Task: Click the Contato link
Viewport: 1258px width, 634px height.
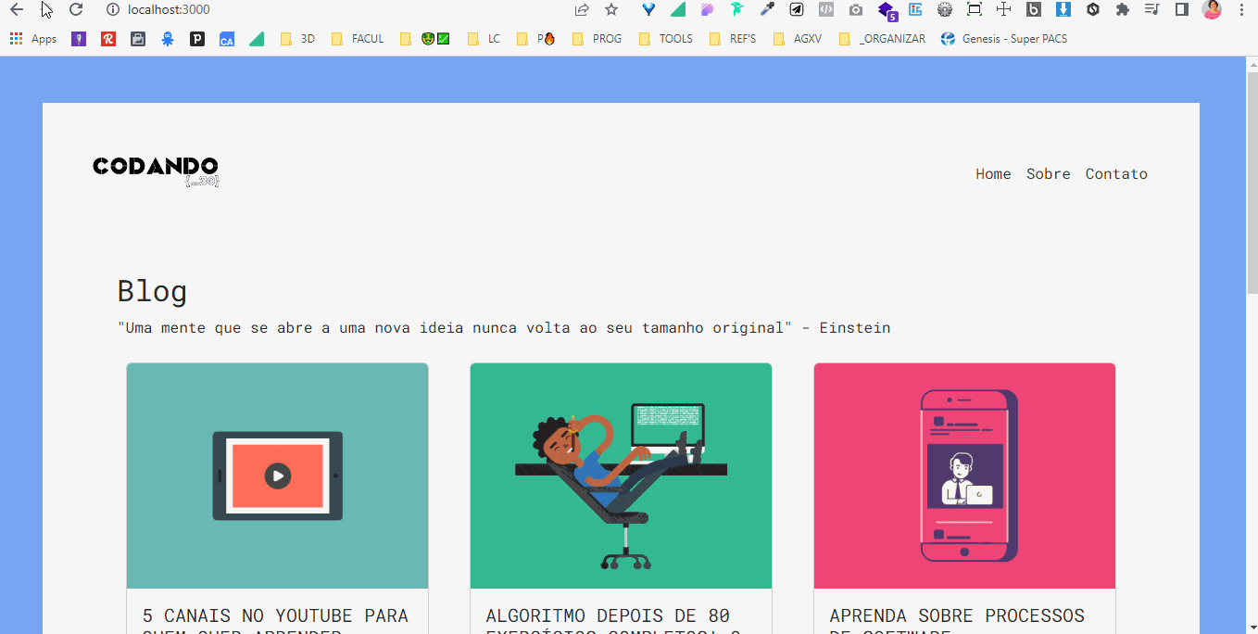Action: click(1116, 173)
